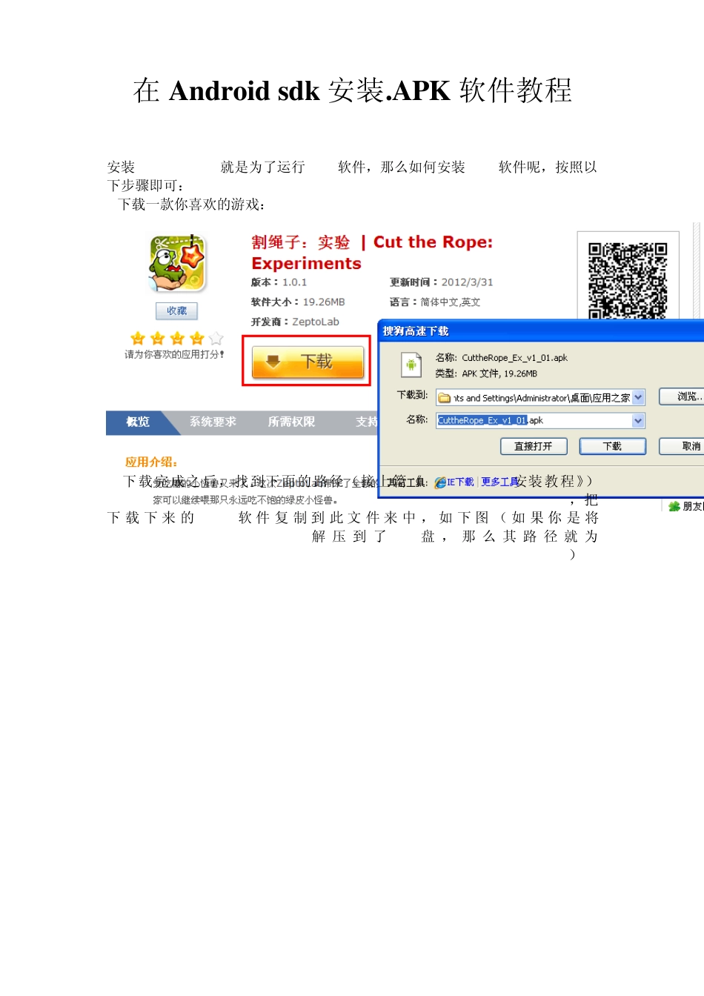
Task: Click the Internet Explorer icon beside IE下载
Action: [440, 482]
